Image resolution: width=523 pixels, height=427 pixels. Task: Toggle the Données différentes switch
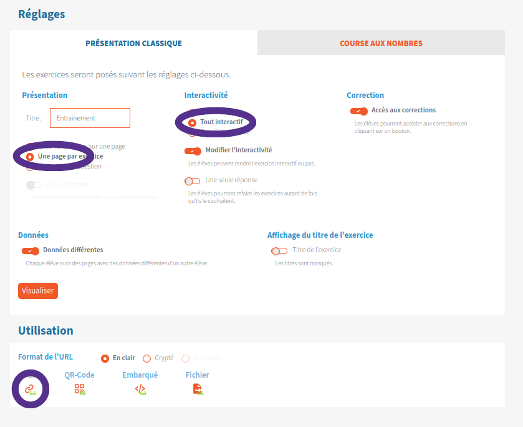[x=31, y=251]
